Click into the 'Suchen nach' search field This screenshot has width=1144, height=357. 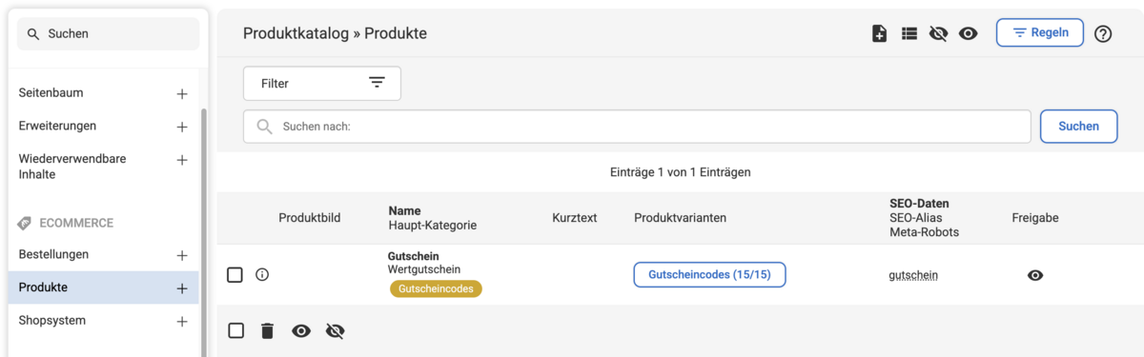[637, 126]
